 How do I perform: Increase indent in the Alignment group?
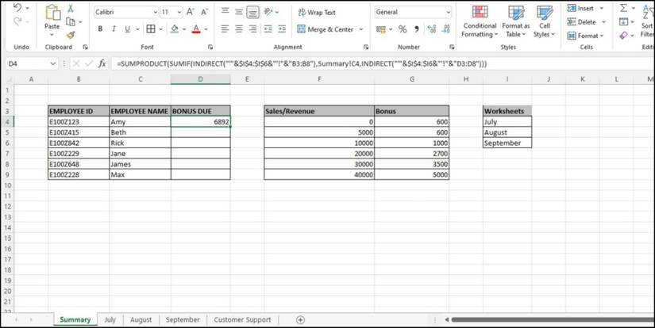click(282, 29)
